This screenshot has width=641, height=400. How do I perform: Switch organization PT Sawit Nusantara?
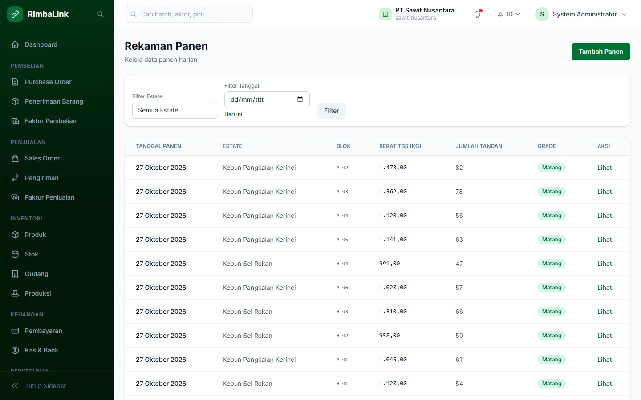pyautogui.click(x=417, y=14)
